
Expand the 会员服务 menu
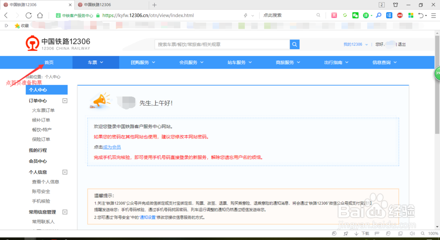(x=191, y=62)
